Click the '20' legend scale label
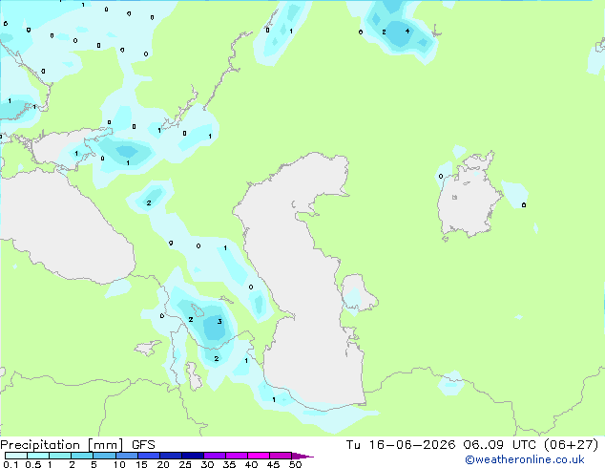605x468 pixels. click(163, 464)
